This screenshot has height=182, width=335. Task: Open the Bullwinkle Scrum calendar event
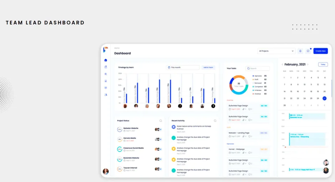307,116
